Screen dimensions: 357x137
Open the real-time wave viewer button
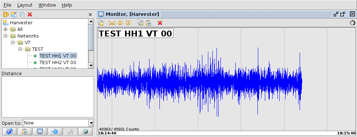55,131
